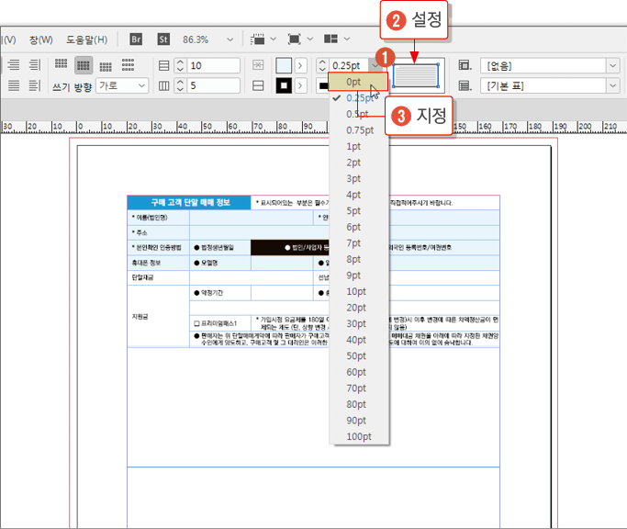Click the align center paragraph icon in top row

pyautogui.click(x=14, y=65)
